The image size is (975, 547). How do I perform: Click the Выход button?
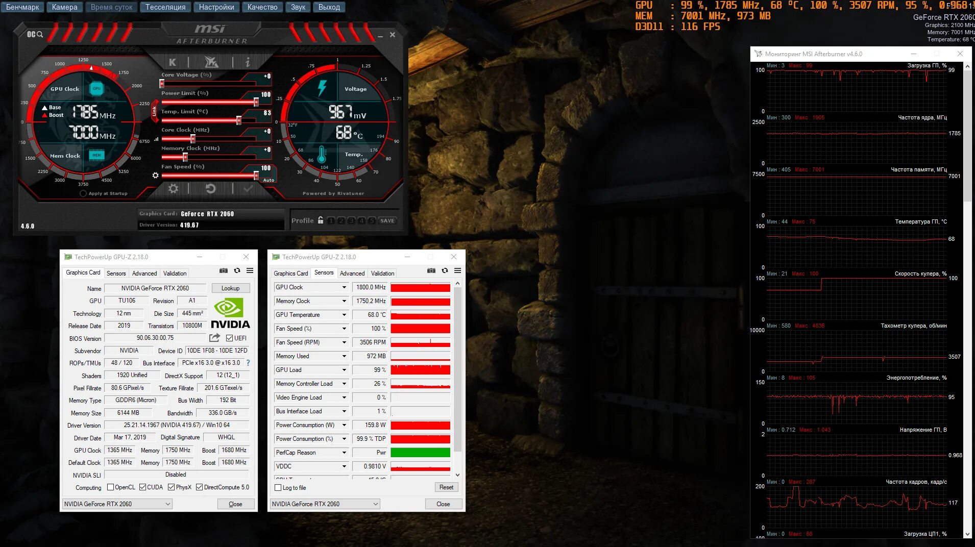point(329,7)
